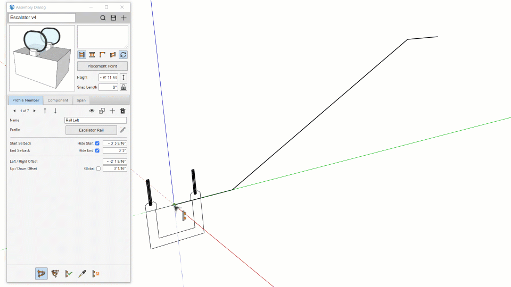
Task: Go to next profile member arrow
Action: [x=35, y=111]
